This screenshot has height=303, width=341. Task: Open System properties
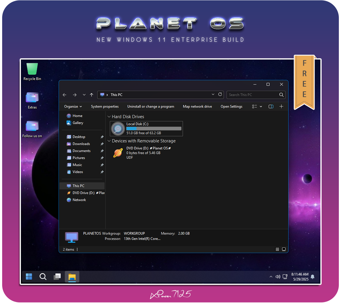pos(105,106)
